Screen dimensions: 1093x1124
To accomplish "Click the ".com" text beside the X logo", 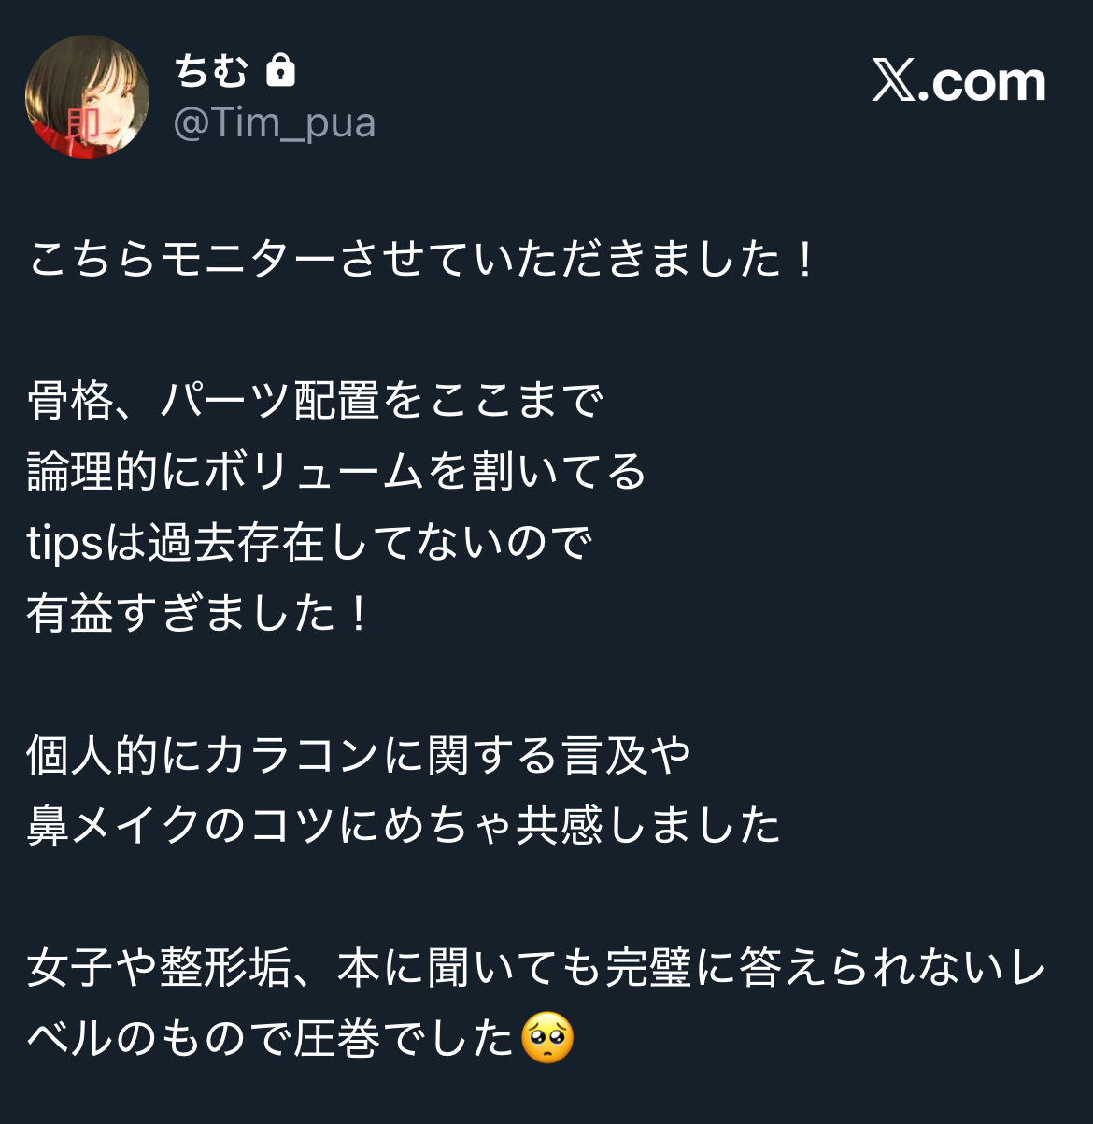I will [982, 82].
